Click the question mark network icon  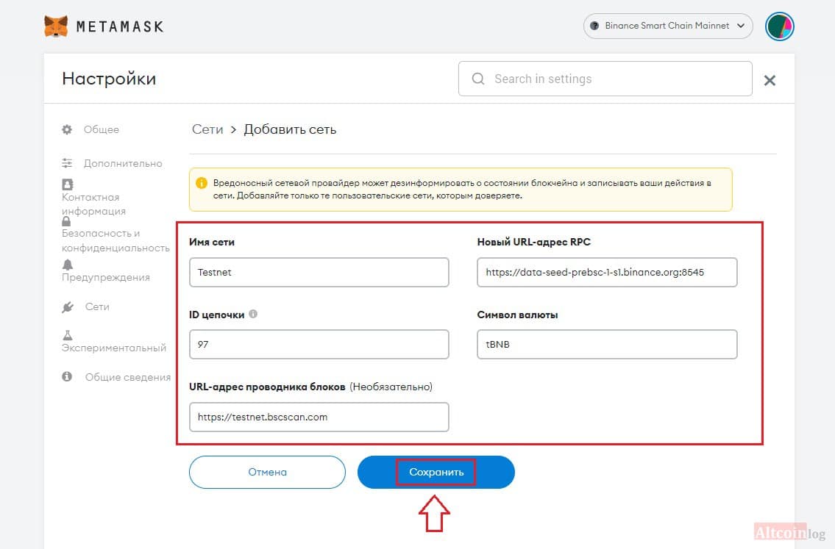(594, 26)
